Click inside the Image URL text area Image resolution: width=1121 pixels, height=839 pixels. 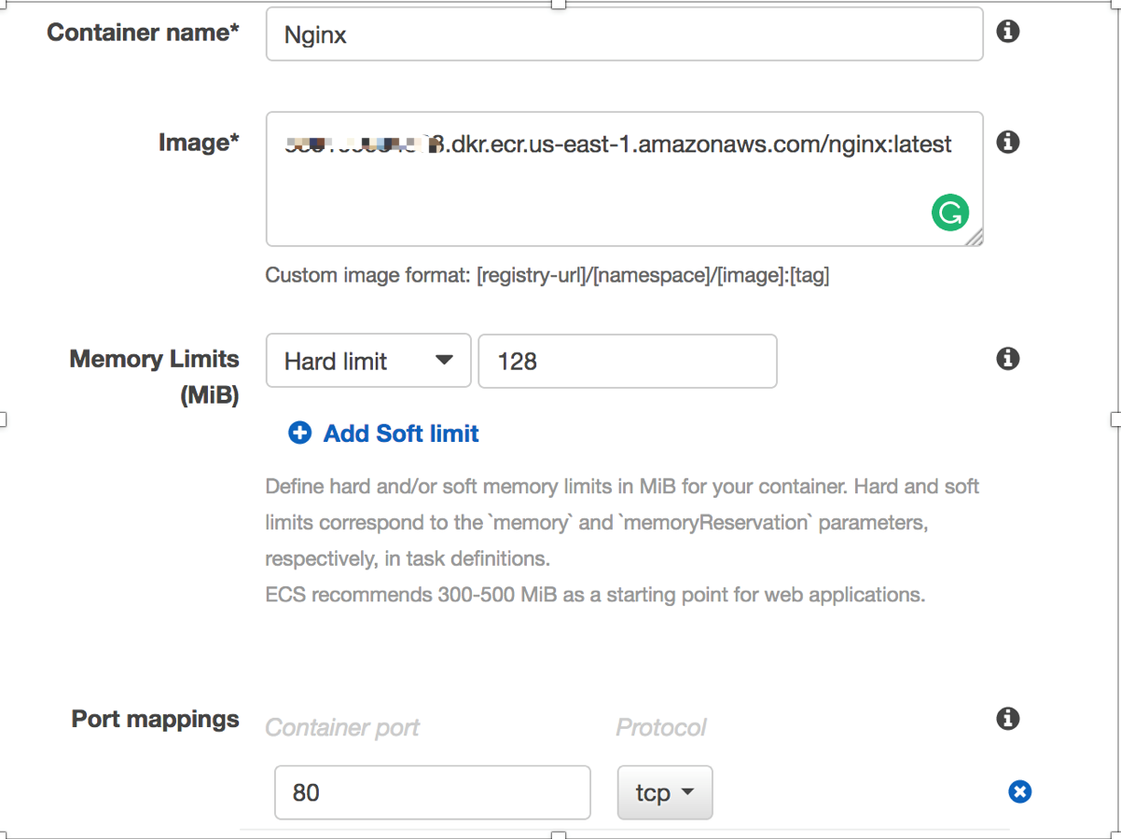[x=624, y=179]
